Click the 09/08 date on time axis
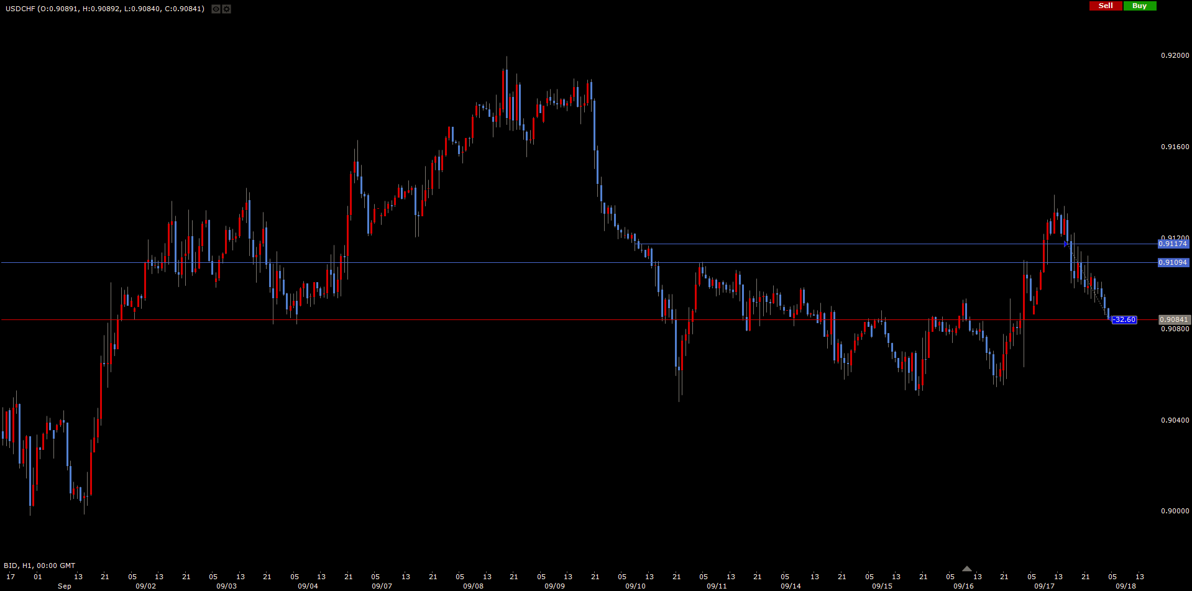Image resolution: width=1192 pixels, height=591 pixels. point(473,586)
